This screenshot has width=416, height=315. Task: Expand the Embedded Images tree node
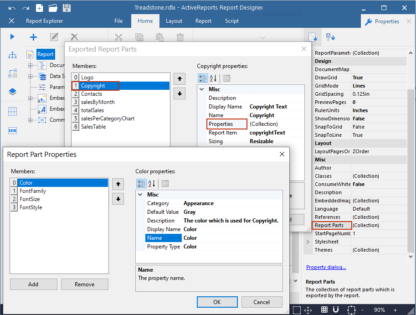click(x=30, y=98)
